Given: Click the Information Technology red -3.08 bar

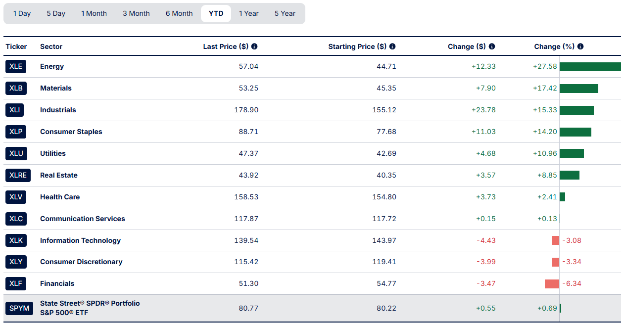Looking at the screenshot, I should [556, 240].
